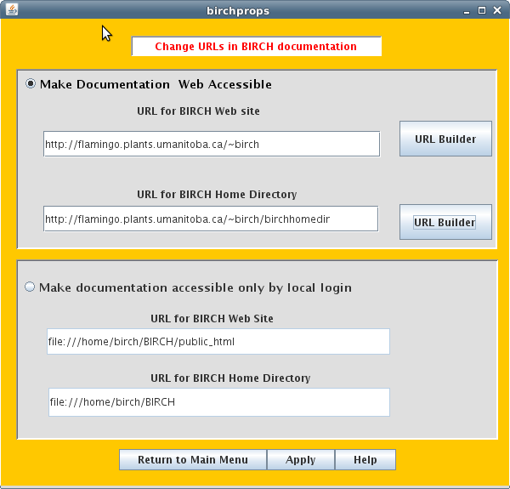This screenshot has height=489, width=510.
Task: Apply the URL changes
Action: click(300, 460)
